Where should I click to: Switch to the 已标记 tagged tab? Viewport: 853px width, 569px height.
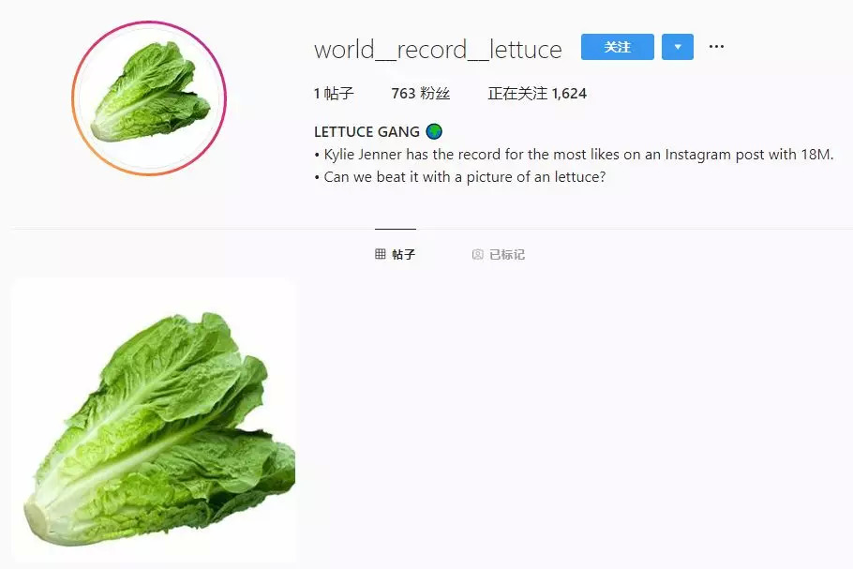click(499, 255)
